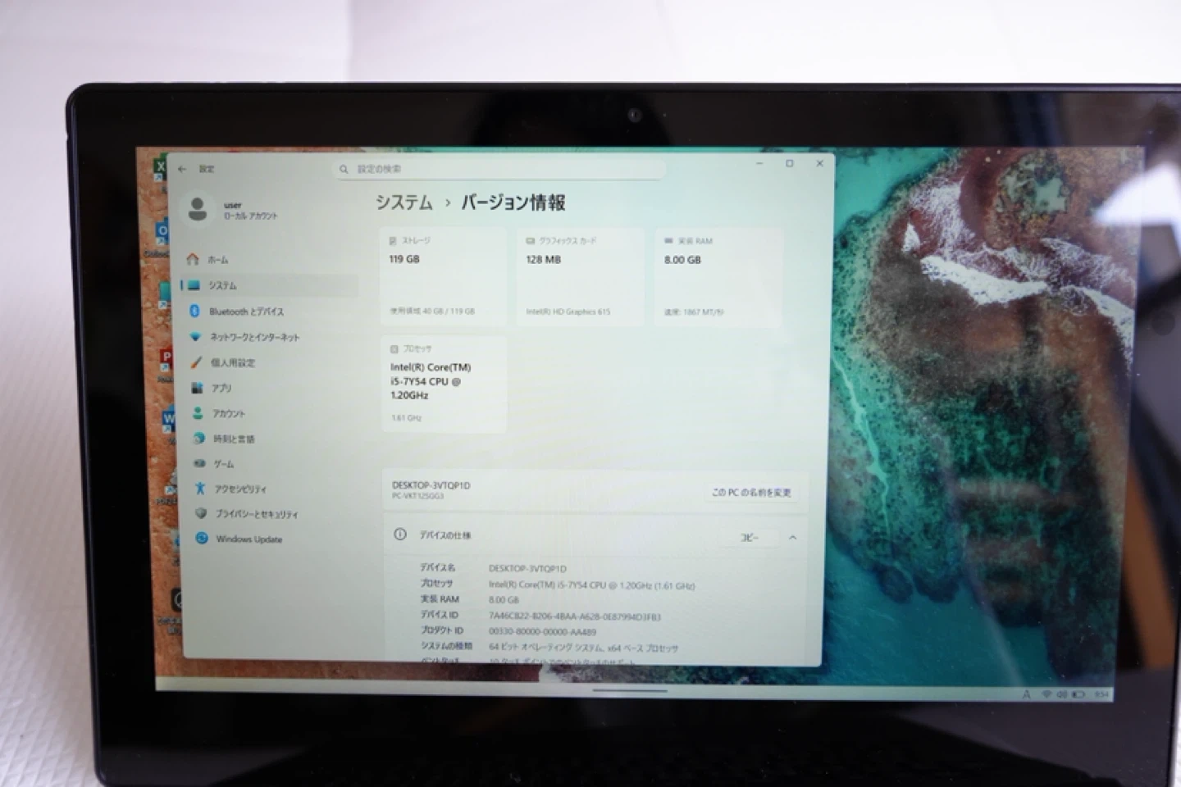Click the DESKTOP-3VTQP1D computer name heading
The width and height of the screenshot is (1181, 787).
pos(431,485)
